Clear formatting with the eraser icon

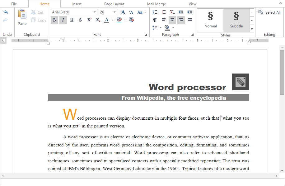(x=131, y=20)
